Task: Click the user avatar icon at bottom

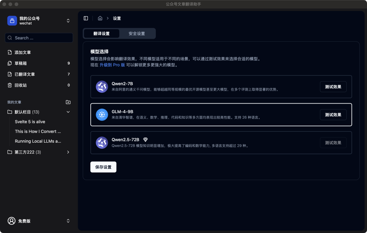Action: 12,221
